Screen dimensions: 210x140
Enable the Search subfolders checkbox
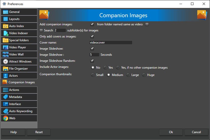click(41, 30)
